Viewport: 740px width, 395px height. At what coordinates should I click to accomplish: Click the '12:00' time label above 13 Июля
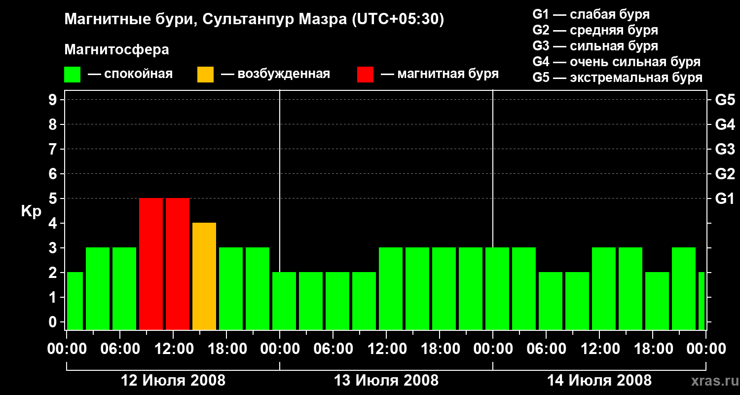(x=386, y=349)
